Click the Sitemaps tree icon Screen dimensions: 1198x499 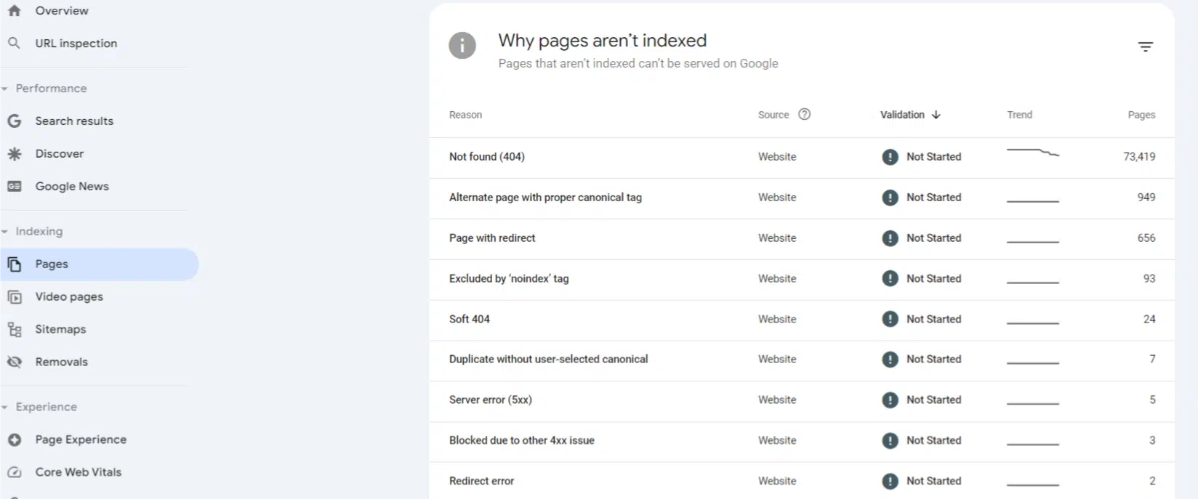point(14,330)
